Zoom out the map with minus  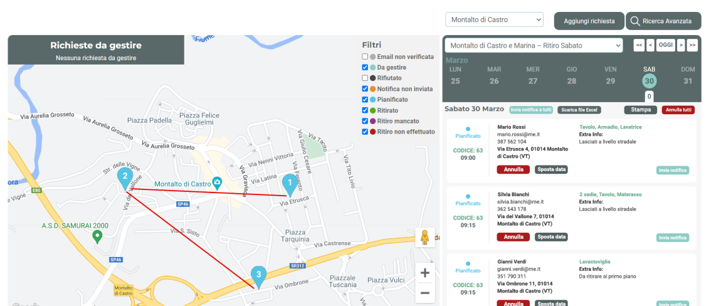tap(424, 293)
